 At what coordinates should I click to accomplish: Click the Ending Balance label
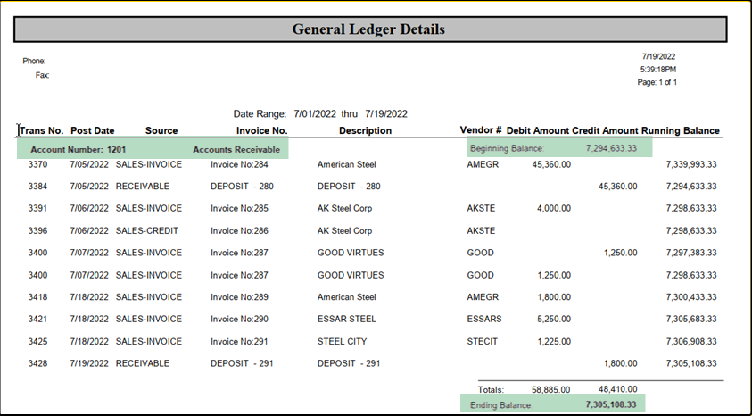[x=501, y=405]
